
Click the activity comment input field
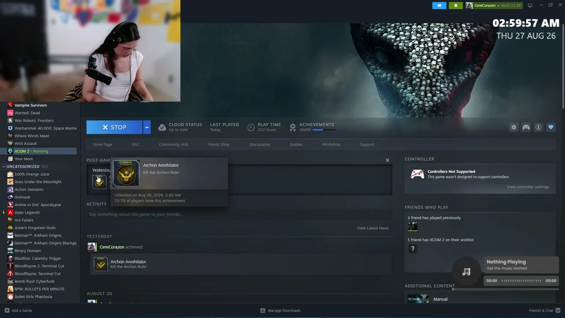click(239, 214)
